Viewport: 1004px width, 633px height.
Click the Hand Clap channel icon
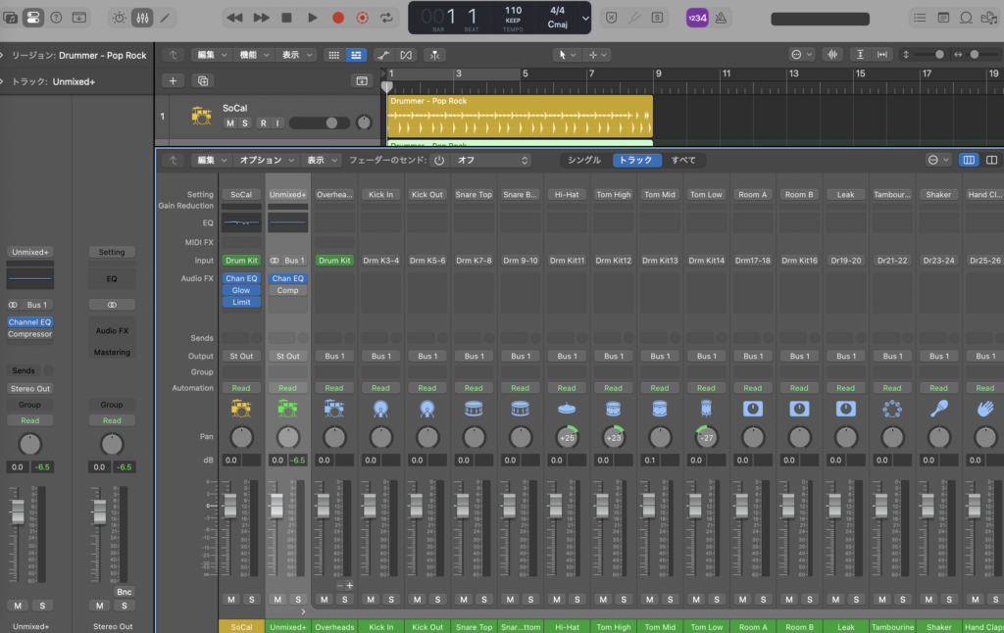[984, 409]
